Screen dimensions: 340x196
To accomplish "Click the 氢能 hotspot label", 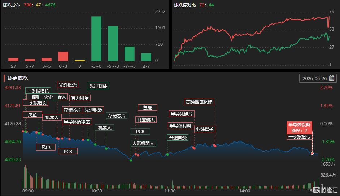I will click(x=148, y=108).
